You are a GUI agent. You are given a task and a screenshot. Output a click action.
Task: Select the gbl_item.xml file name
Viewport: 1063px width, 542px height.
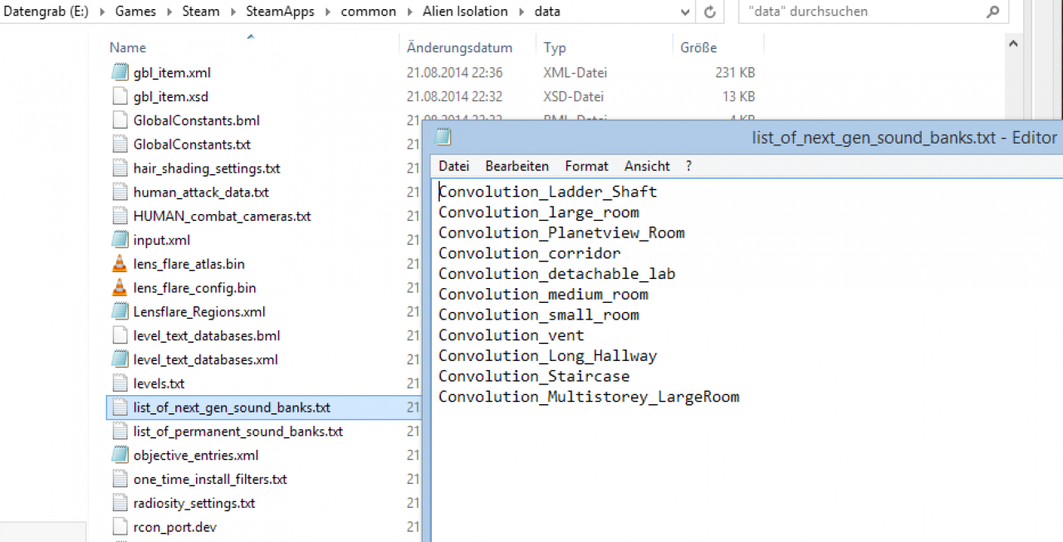pos(173,72)
